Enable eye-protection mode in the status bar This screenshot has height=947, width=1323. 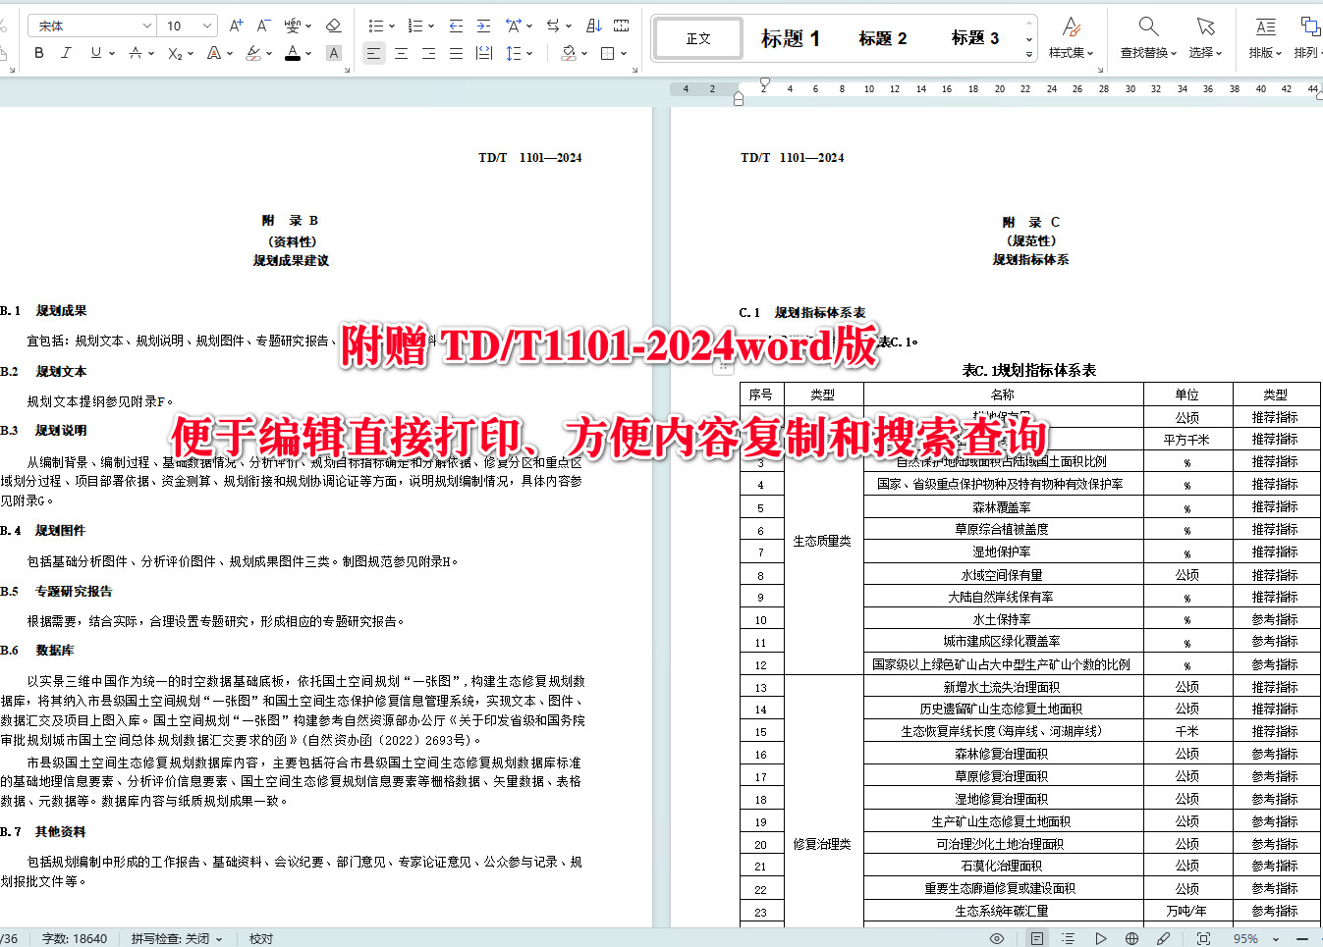point(996,938)
